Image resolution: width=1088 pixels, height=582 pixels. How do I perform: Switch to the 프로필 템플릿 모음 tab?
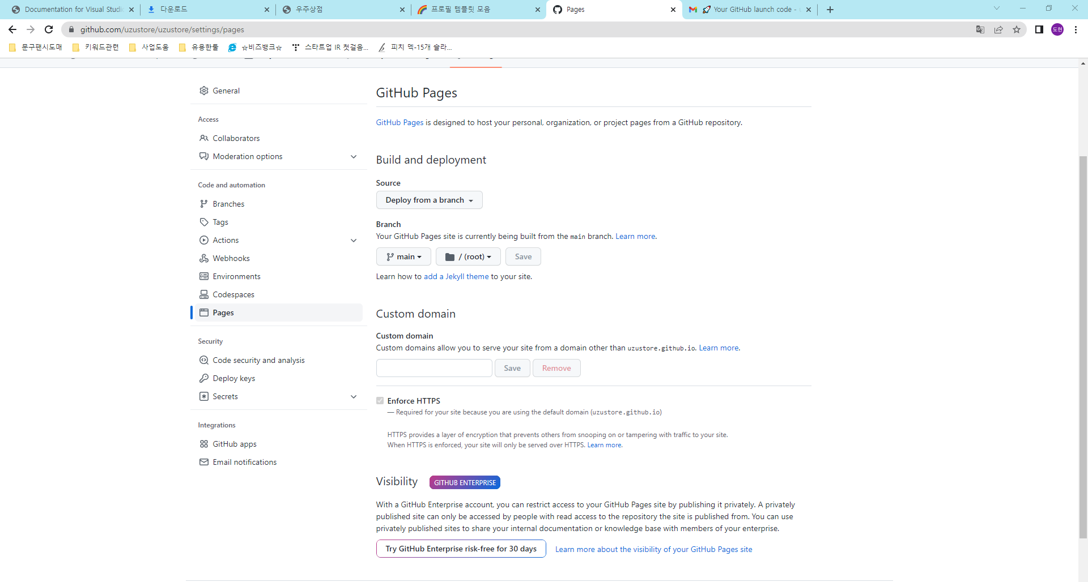coord(479,10)
